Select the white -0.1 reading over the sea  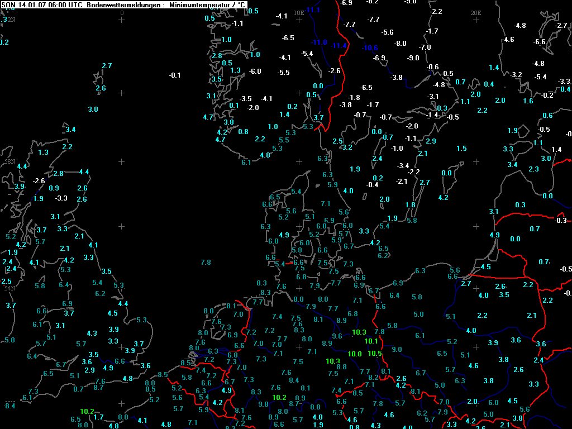click(x=175, y=75)
